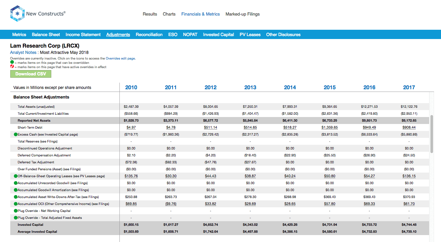Switch to the Balance Sheet tab

pos(46,34)
